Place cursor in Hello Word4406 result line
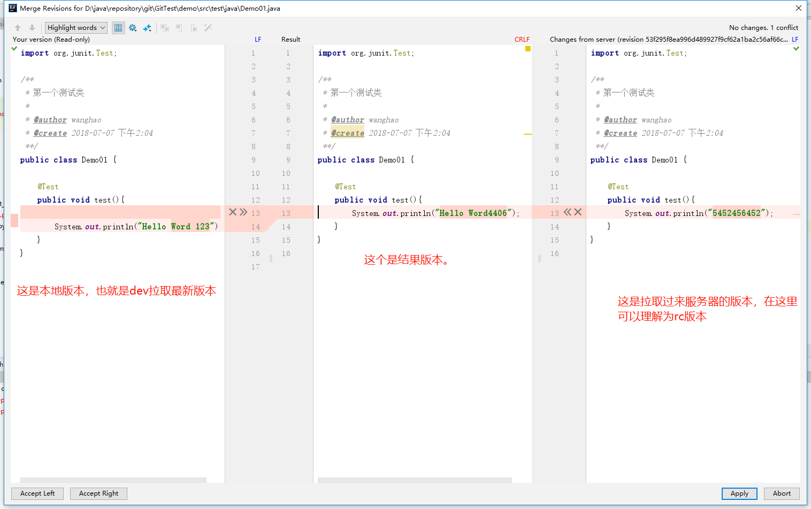The width and height of the screenshot is (811, 509). (x=428, y=213)
